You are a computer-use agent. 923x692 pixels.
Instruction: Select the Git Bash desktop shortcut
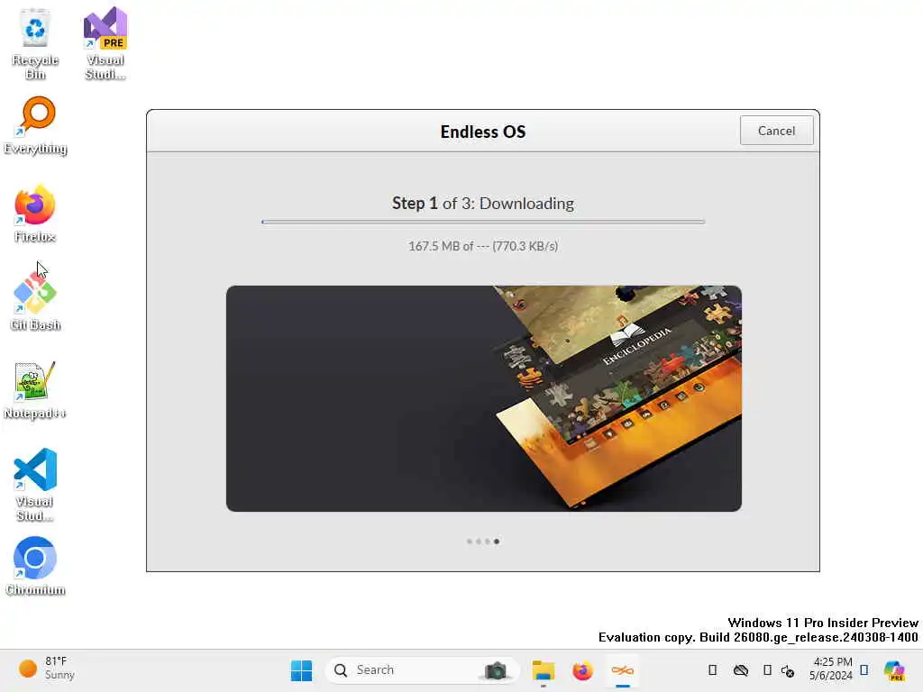pos(35,303)
